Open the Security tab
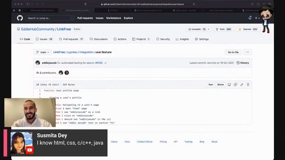This screenshot has width=285, height=160. tap(163, 39)
